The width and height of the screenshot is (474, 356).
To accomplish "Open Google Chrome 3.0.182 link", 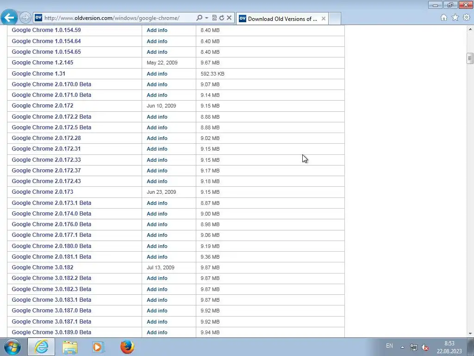I will (x=42, y=267).
